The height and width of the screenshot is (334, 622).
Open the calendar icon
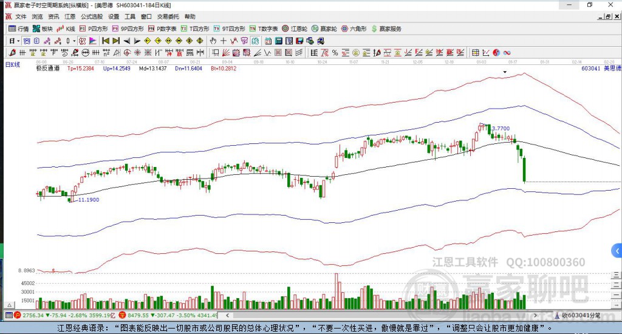(x=268, y=41)
